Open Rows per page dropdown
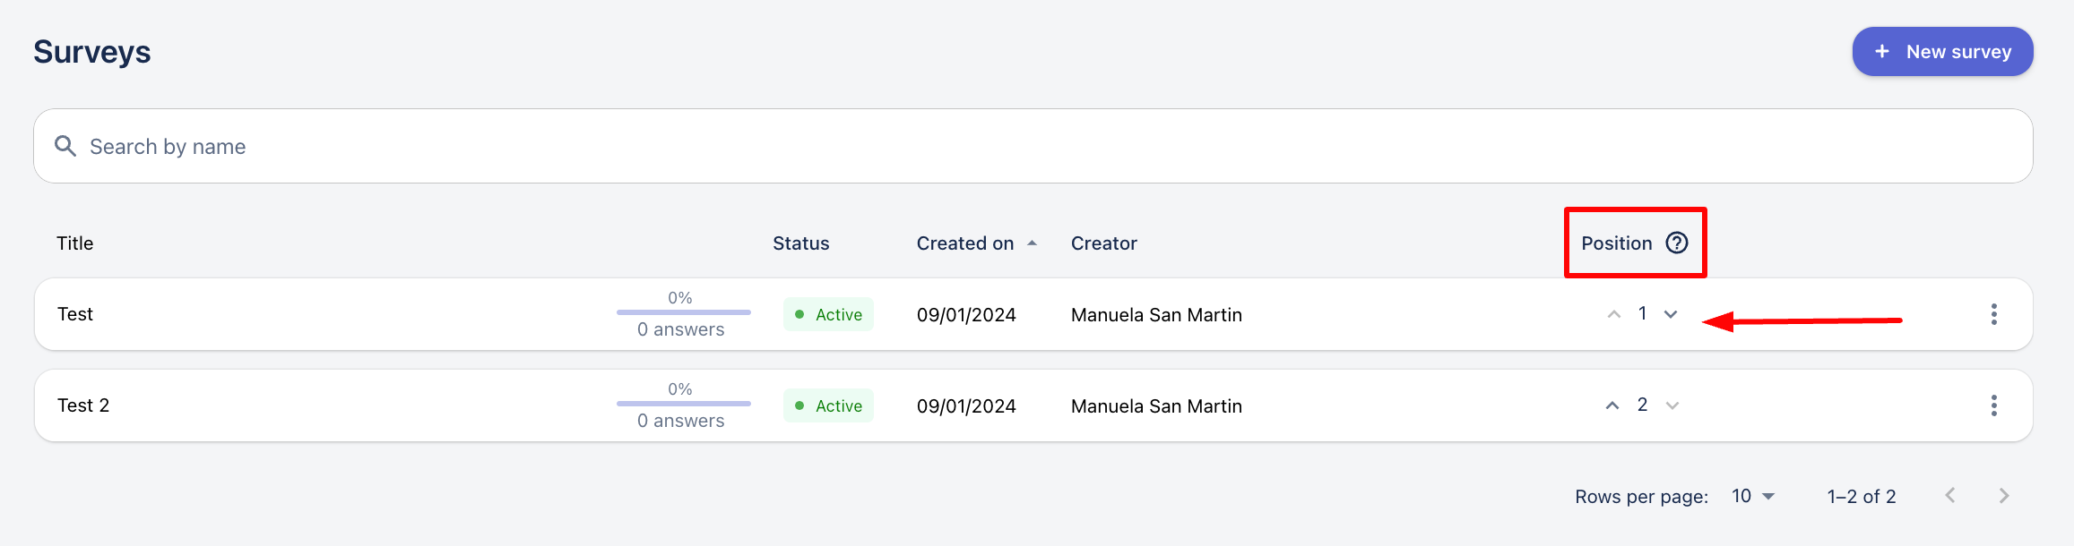This screenshot has height=546, width=2074. pos(1753,496)
